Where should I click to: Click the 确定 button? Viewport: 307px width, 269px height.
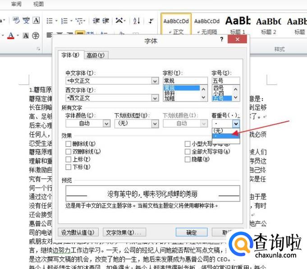coord(191,232)
